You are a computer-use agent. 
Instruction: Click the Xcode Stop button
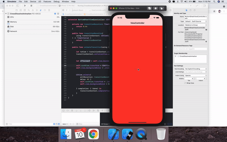pyautogui.click(x=31, y=6)
